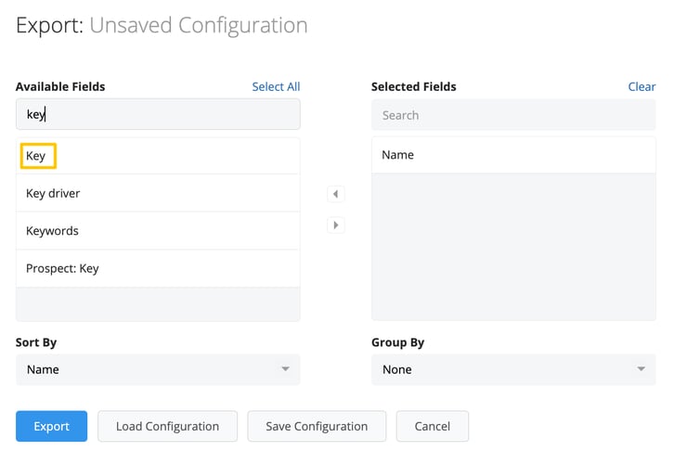This screenshot has width=674, height=464.
Task: Open Load Configuration
Action: 168,426
